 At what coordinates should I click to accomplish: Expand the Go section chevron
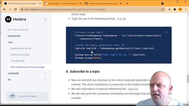(x=45, y=80)
